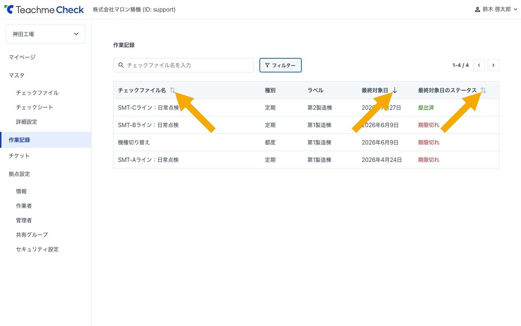Viewport: 521px width, 326px height.
Task: Go to next page of records
Action: 494,65
